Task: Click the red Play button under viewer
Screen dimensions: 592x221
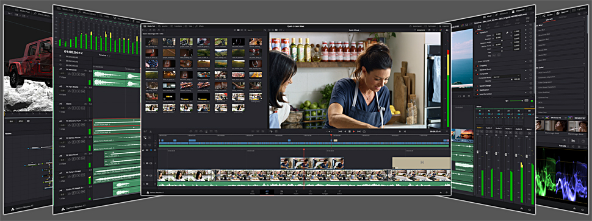Action: coord(354,132)
